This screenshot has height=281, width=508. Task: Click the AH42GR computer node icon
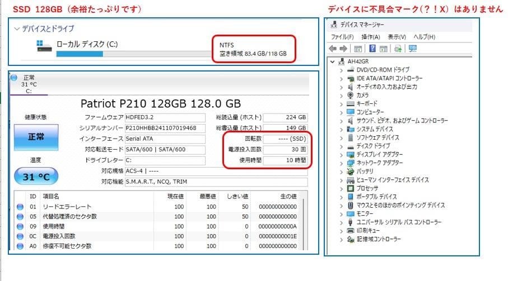tap(342, 61)
